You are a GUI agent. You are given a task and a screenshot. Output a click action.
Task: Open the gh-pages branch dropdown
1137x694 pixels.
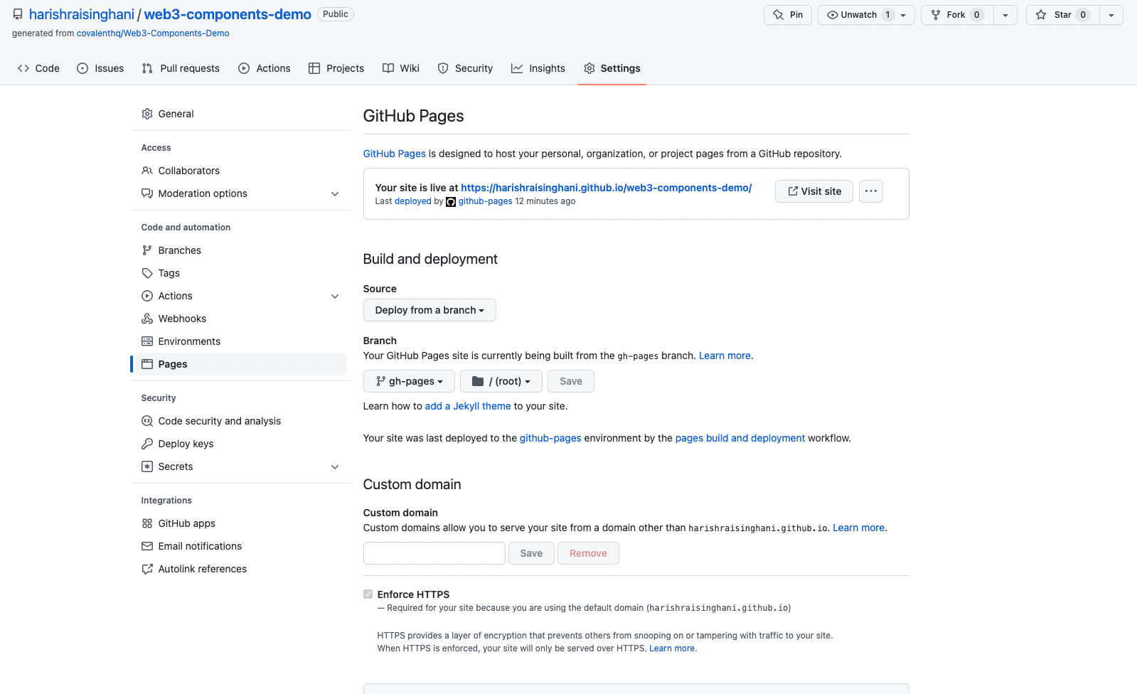409,381
